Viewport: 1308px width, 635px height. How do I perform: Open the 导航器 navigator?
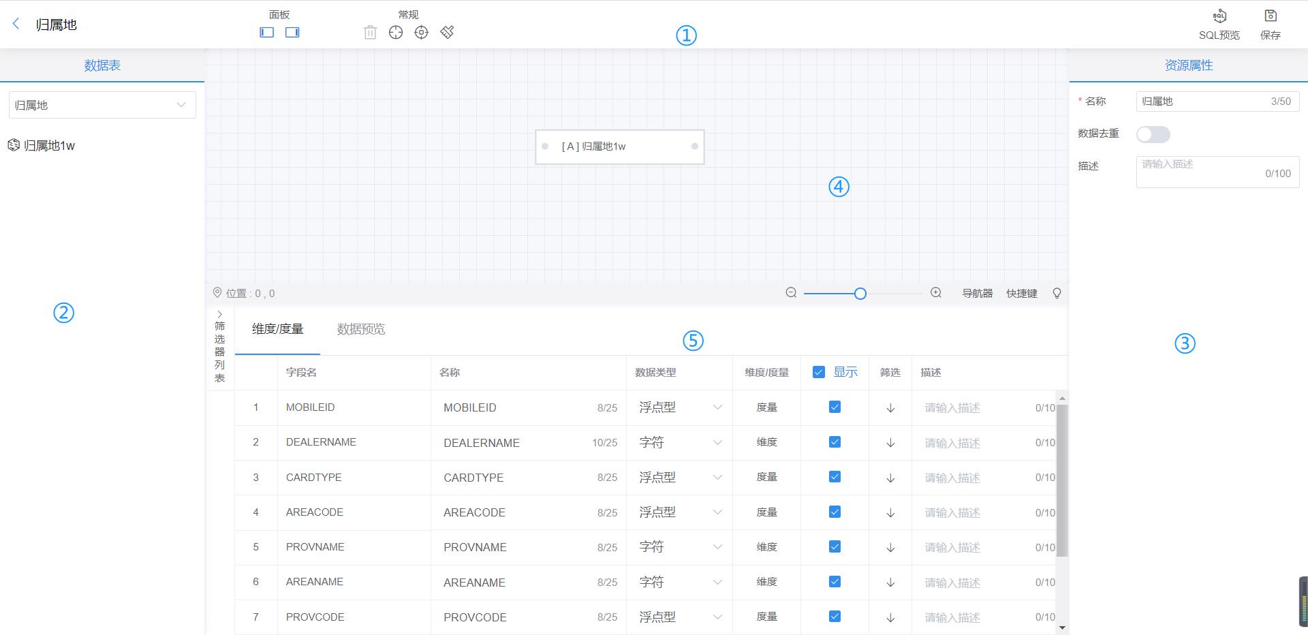coord(977,293)
